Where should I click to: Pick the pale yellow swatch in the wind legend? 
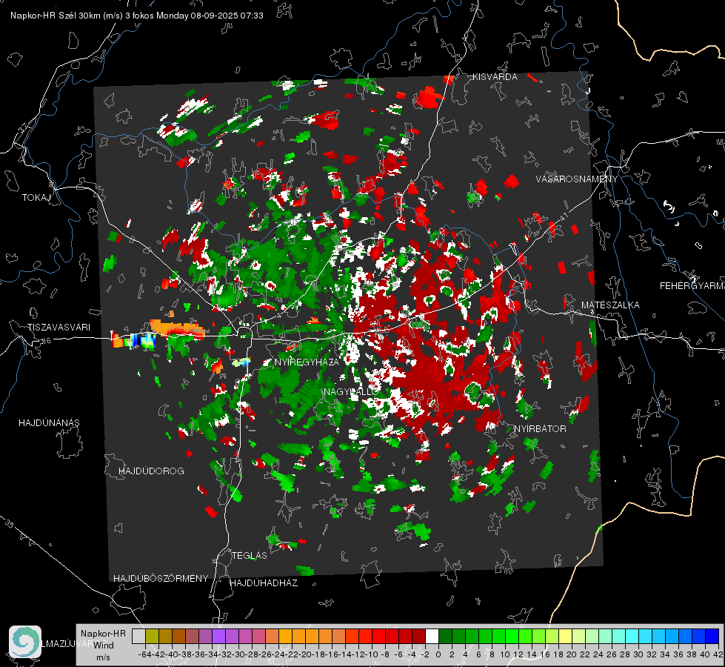click(566, 637)
